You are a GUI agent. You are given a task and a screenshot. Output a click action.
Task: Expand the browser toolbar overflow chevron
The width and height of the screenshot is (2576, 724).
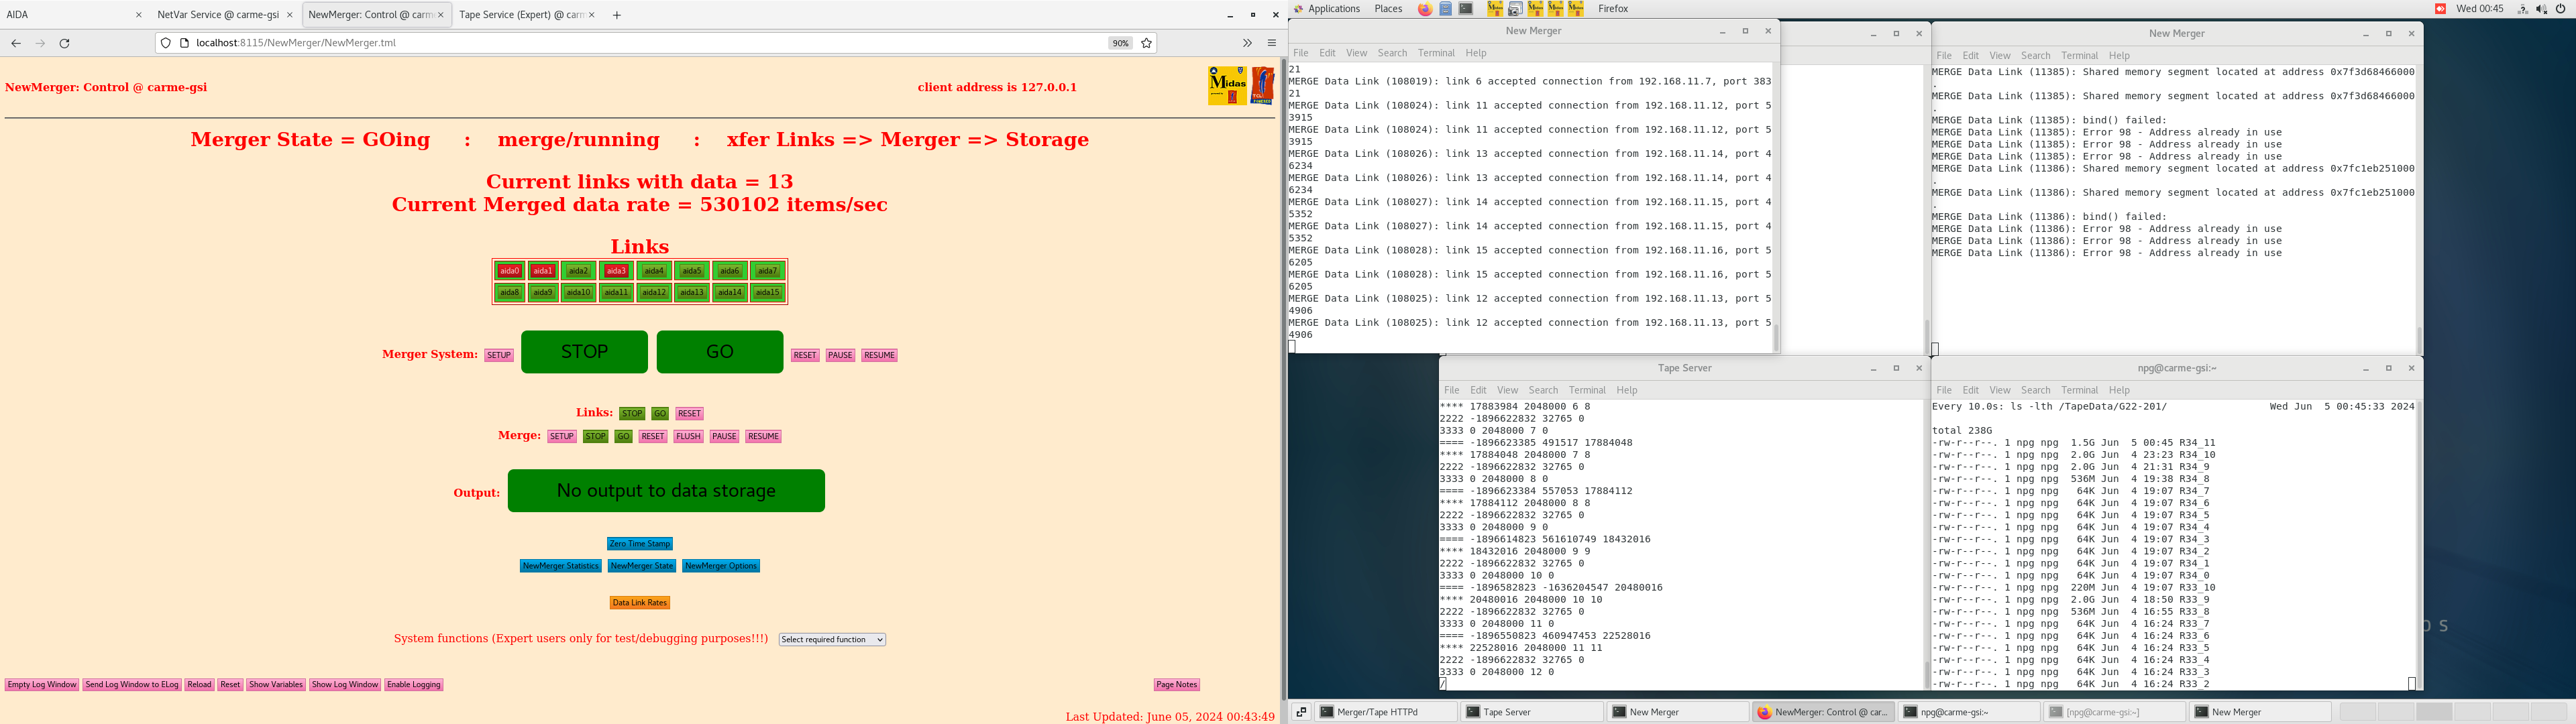tap(1247, 43)
